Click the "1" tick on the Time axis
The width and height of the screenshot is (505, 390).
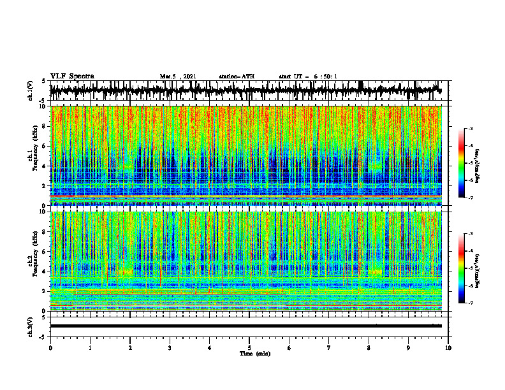pyautogui.click(x=90, y=348)
